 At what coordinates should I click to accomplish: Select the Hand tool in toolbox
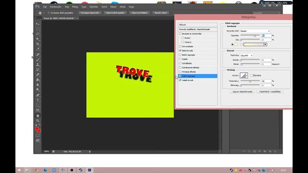click(38, 116)
